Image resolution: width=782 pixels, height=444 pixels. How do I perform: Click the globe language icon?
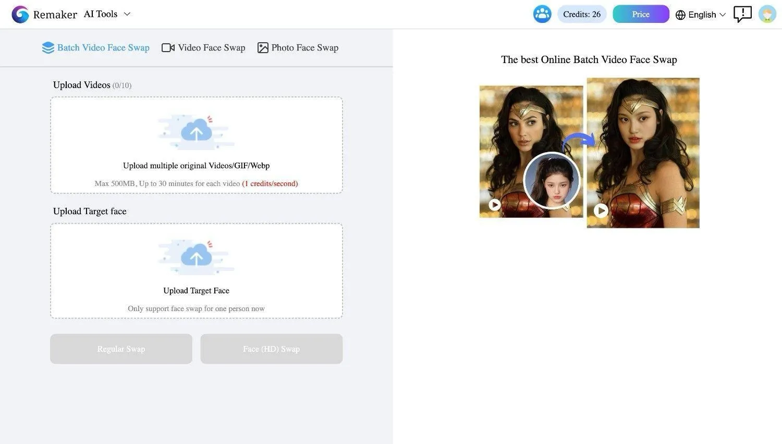(680, 15)
